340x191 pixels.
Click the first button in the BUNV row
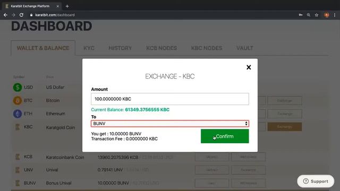[212, 183]
